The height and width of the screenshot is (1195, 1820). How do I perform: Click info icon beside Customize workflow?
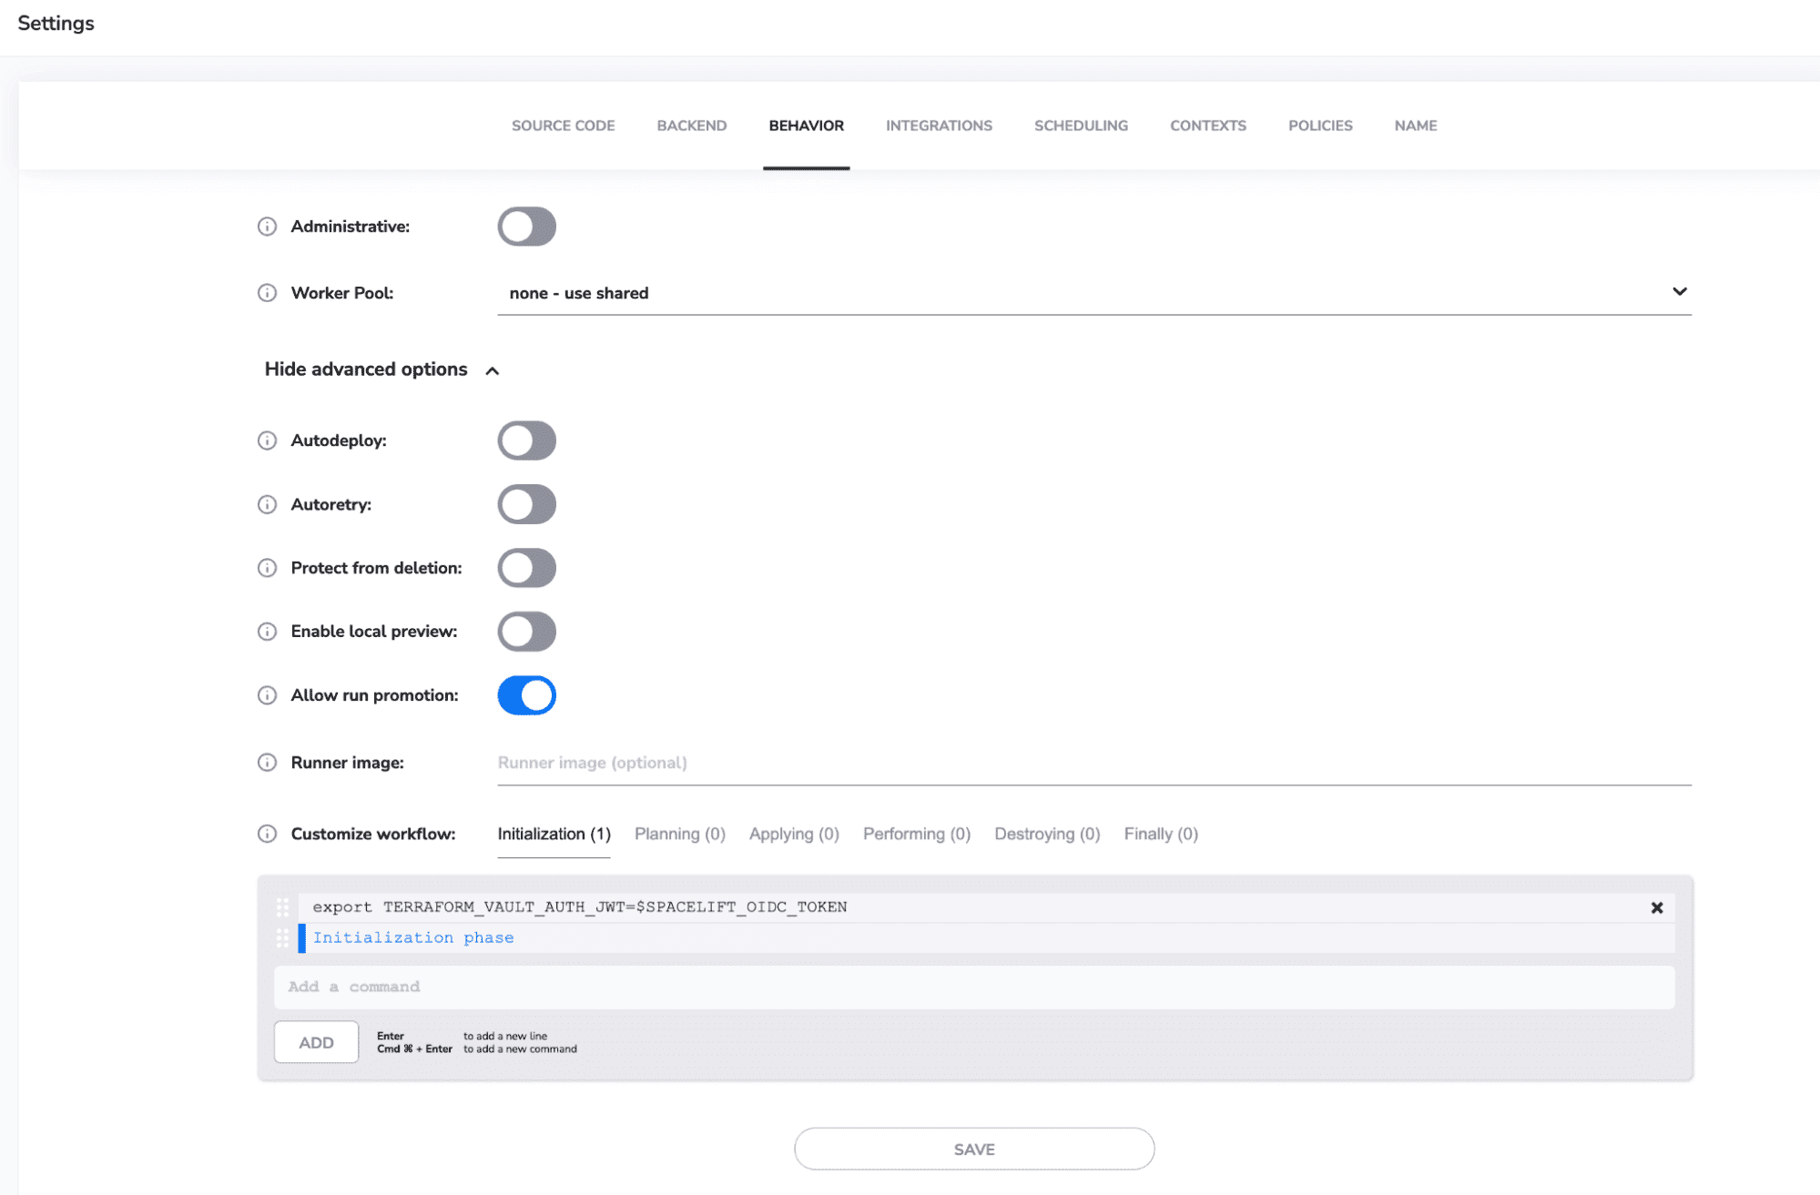(x=267, y=834)
